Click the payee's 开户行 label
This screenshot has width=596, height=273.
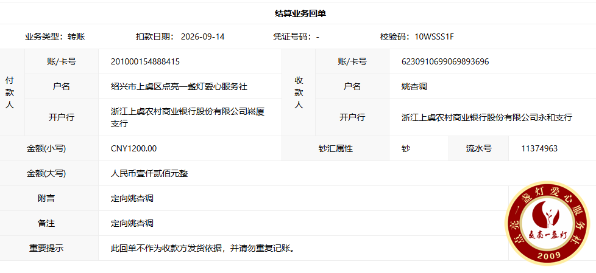352,117
